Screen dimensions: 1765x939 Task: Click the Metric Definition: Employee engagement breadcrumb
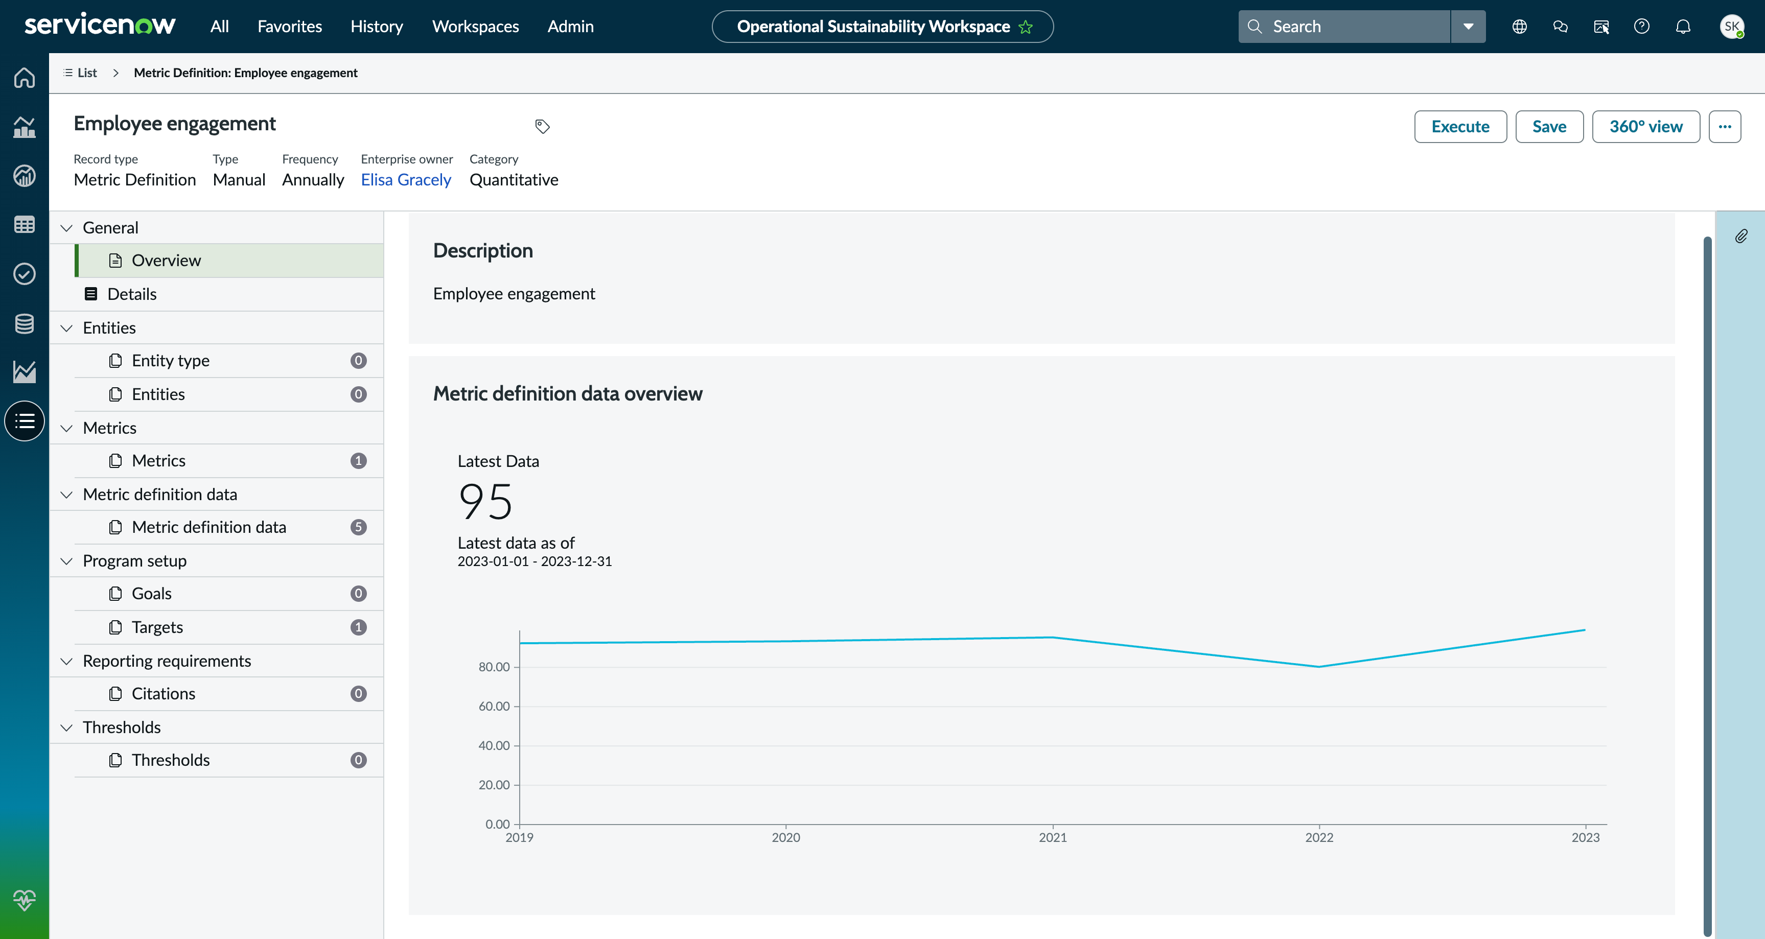(x=245, y=73)
